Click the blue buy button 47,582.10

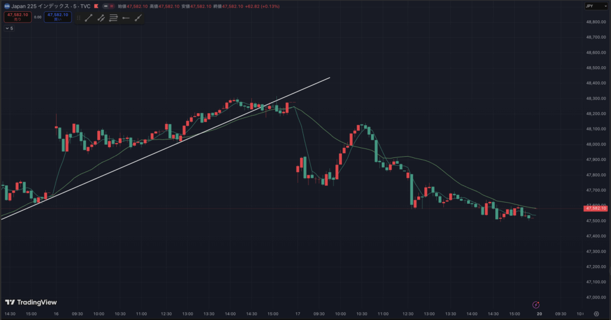point(58,17)
